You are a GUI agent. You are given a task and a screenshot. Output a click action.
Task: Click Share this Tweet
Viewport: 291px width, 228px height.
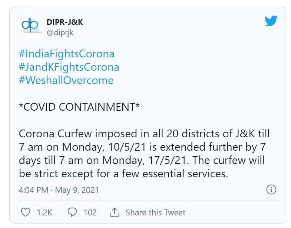(x=156, y=212)
